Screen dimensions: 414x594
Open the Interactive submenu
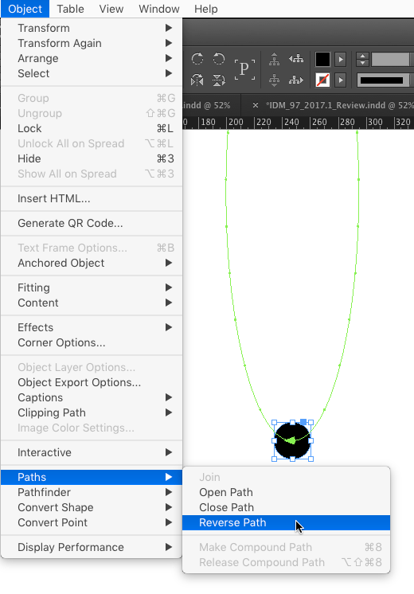[x=92, y=452]
